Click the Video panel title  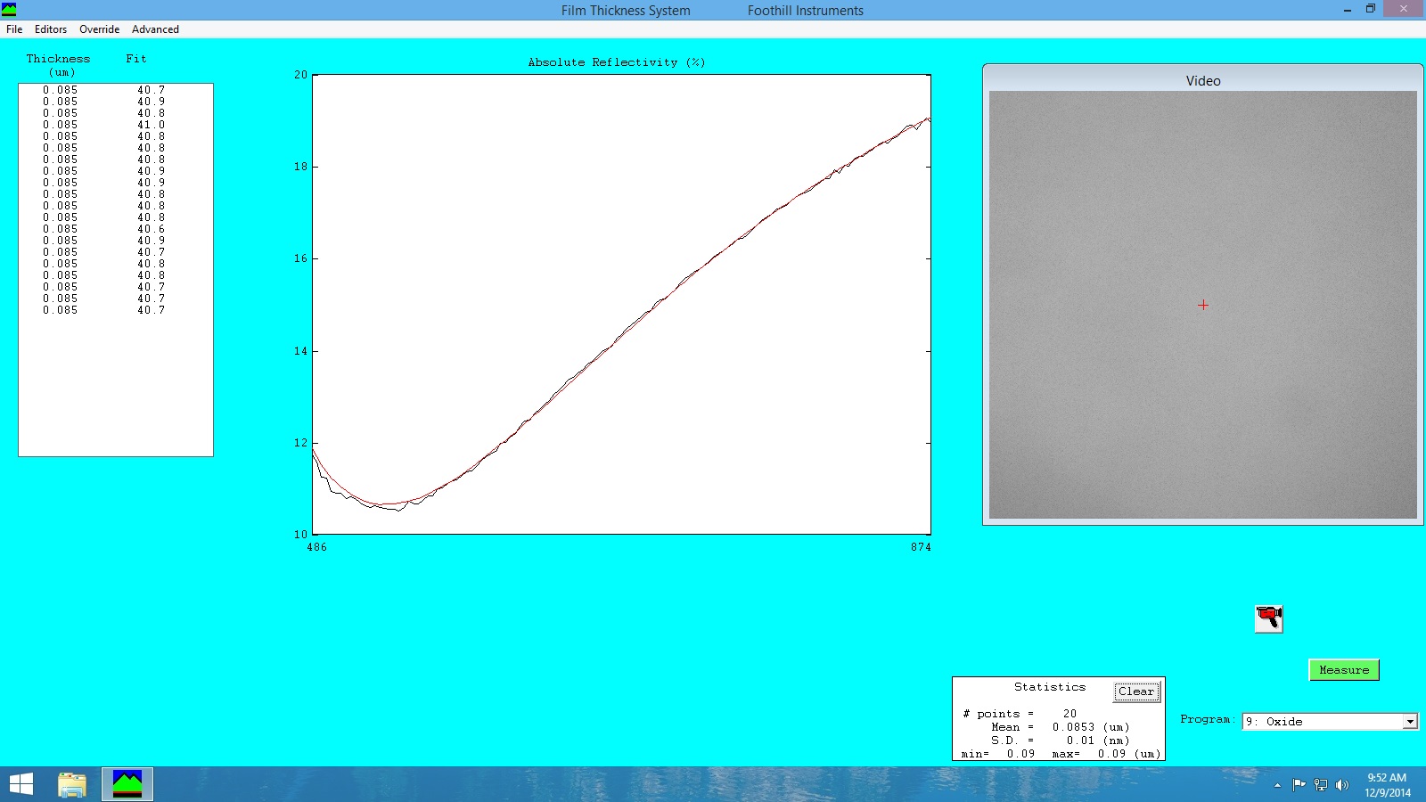pos(1203,80)
